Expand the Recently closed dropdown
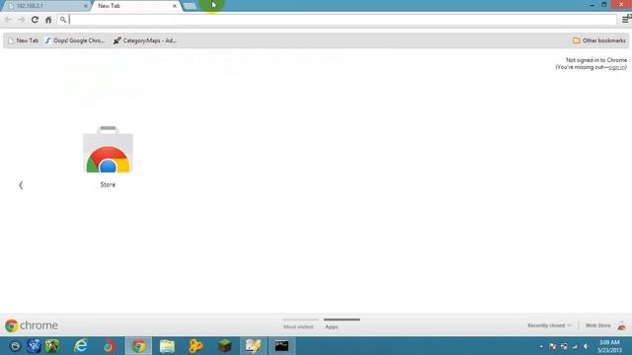This screenshot has width=632, height=355. (549, 325)
